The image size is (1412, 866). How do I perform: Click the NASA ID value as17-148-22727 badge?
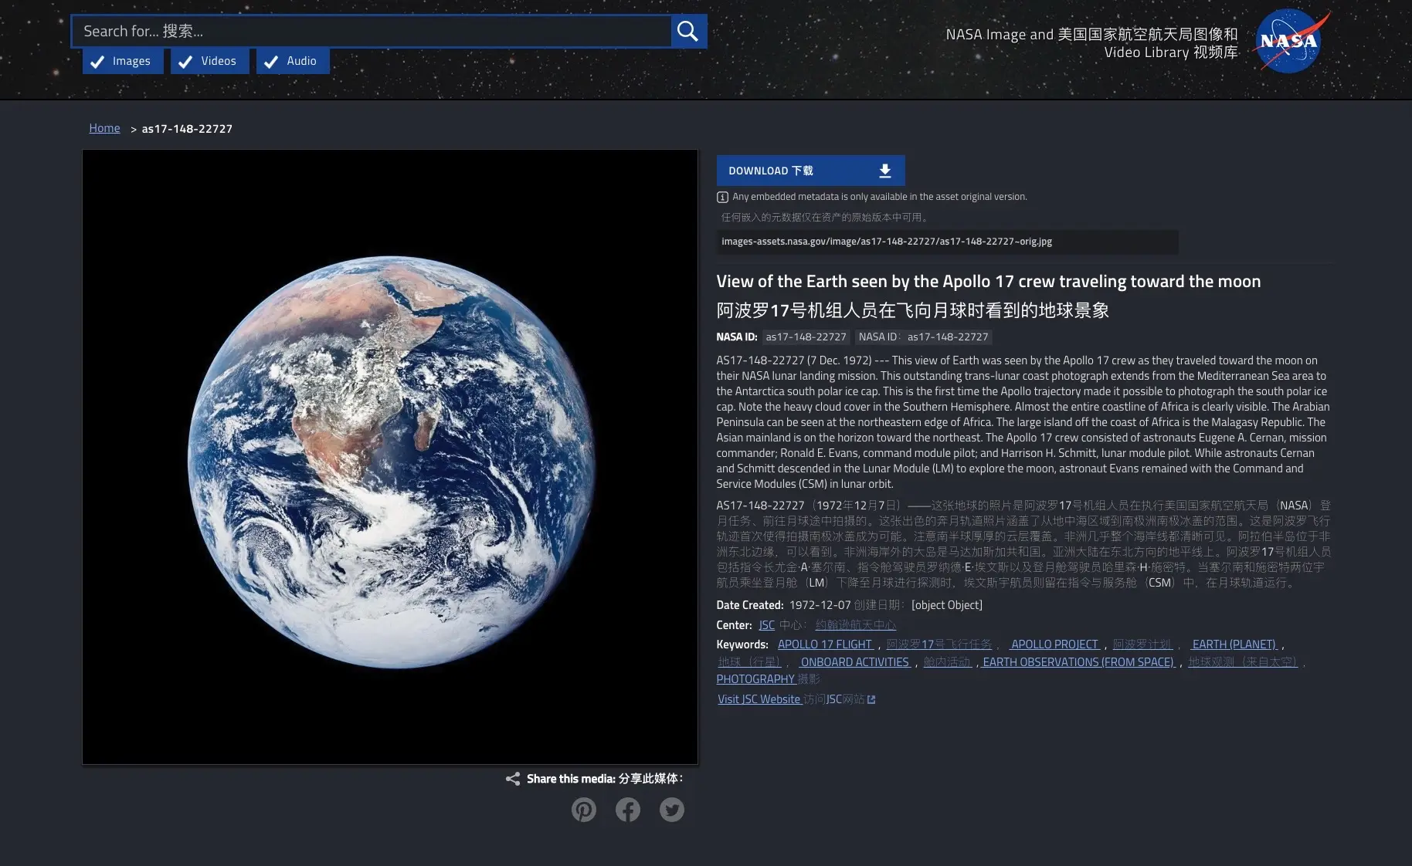(806, 337)
